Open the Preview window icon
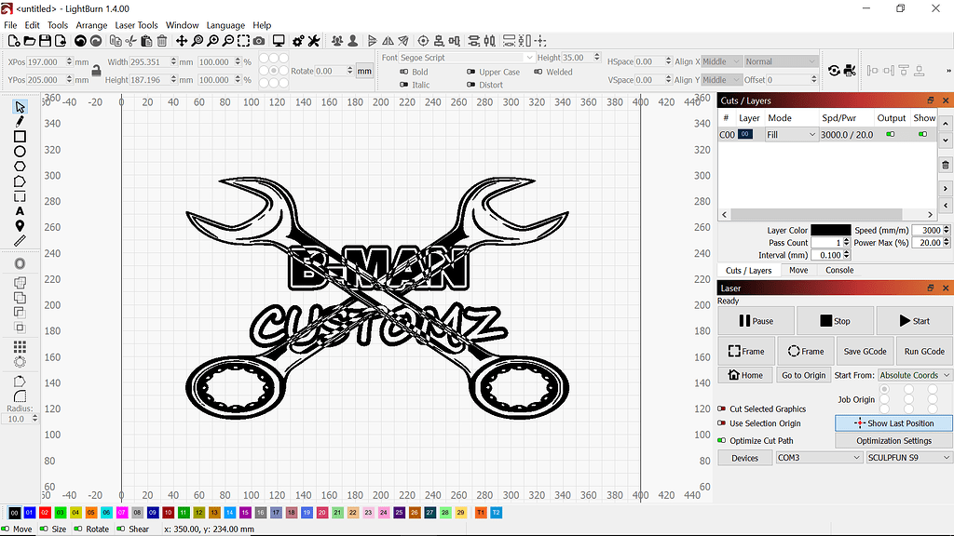Viewport: 954px width, 536px height. pyautogui.click(x=279, y=41)
